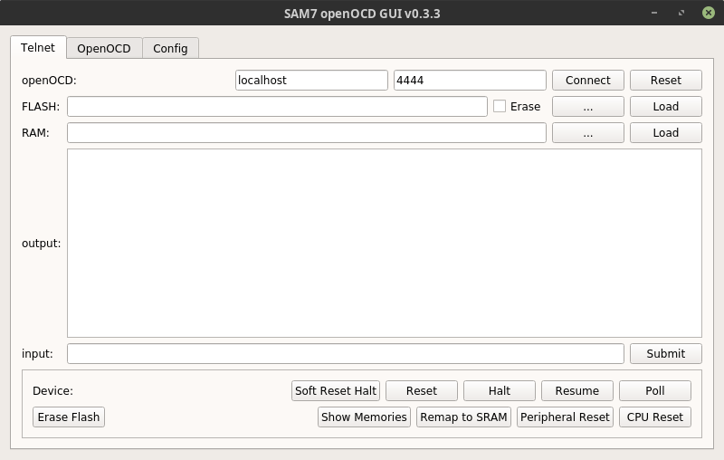Browse for FLASH file with ... button
This screenshot has width=724, height=460.
coord(587,107)
